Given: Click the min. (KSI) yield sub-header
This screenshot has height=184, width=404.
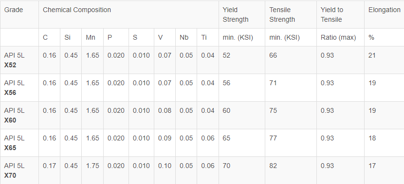Looking at the screenshot, I should (242, 37).
